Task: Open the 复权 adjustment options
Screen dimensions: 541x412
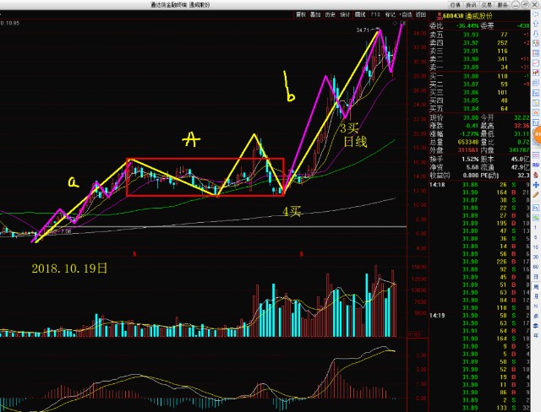Action: pyautogui.click(x=301, y=14)
